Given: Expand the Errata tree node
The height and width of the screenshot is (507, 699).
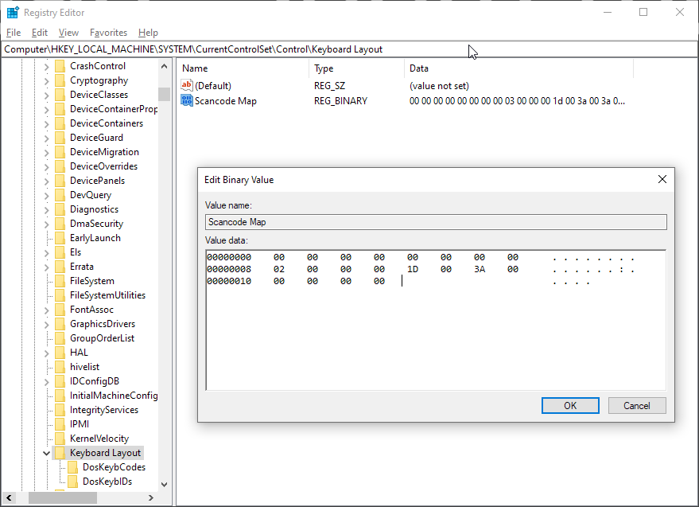Looking at the screenshot, I should (x=46, y=267).
